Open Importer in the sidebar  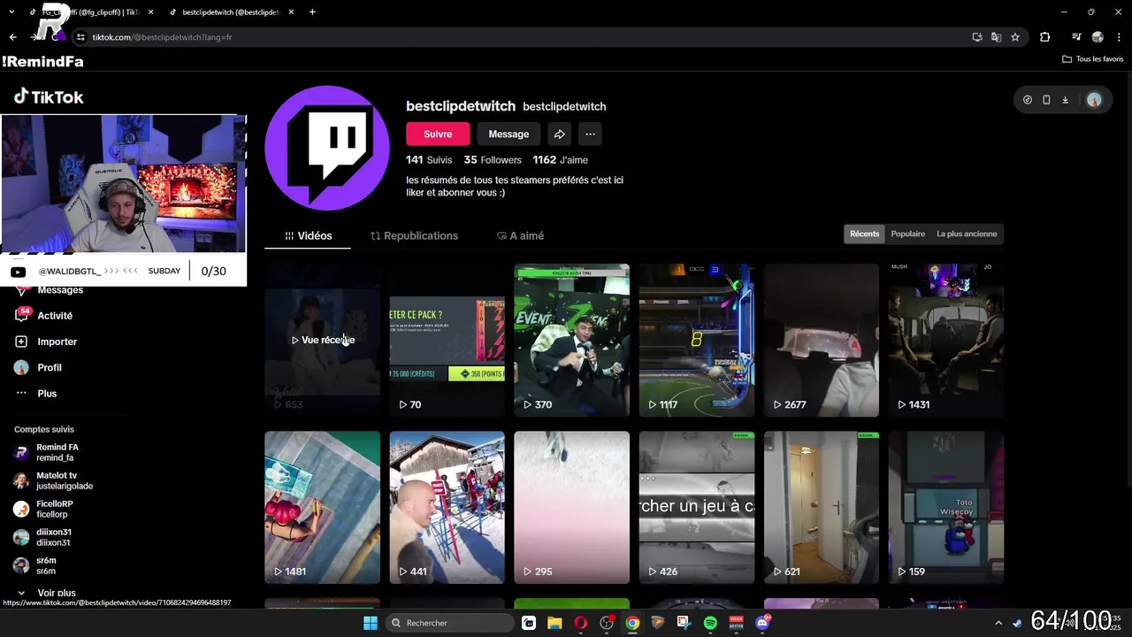(x=57, y=342)
